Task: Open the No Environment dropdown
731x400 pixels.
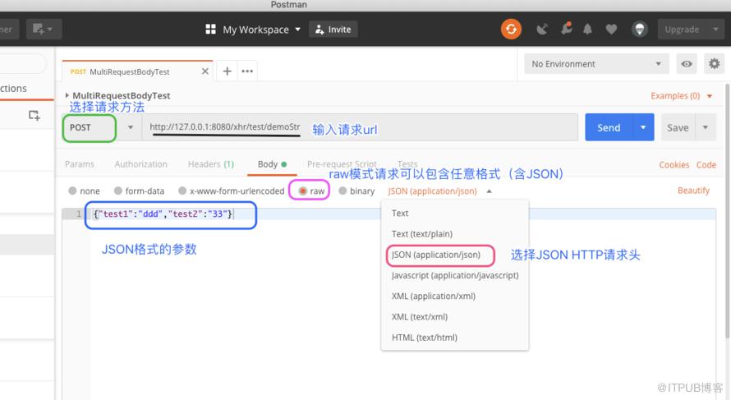Action: tap(597, 64)
